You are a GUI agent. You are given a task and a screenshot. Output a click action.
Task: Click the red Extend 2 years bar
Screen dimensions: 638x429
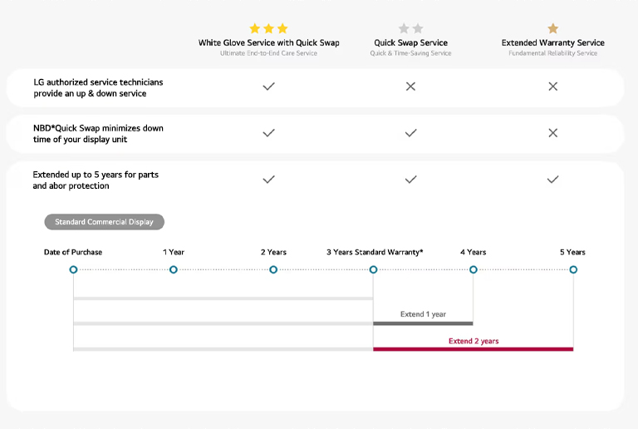point(473,348)
